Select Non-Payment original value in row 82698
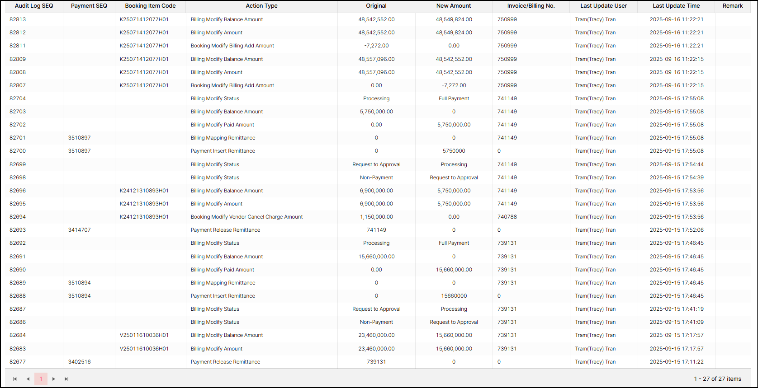 (x=376, y=178)
